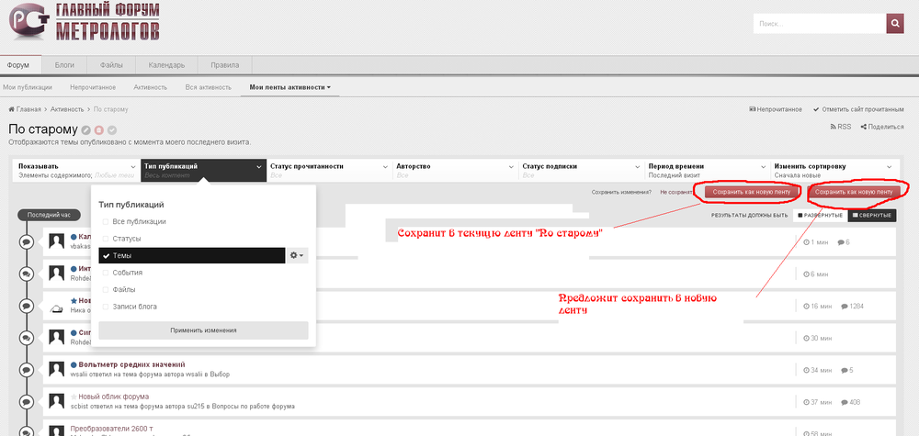Click into the Поиск search field
Image resolution: width=919 pixels, height=436 pixels.
818,24
